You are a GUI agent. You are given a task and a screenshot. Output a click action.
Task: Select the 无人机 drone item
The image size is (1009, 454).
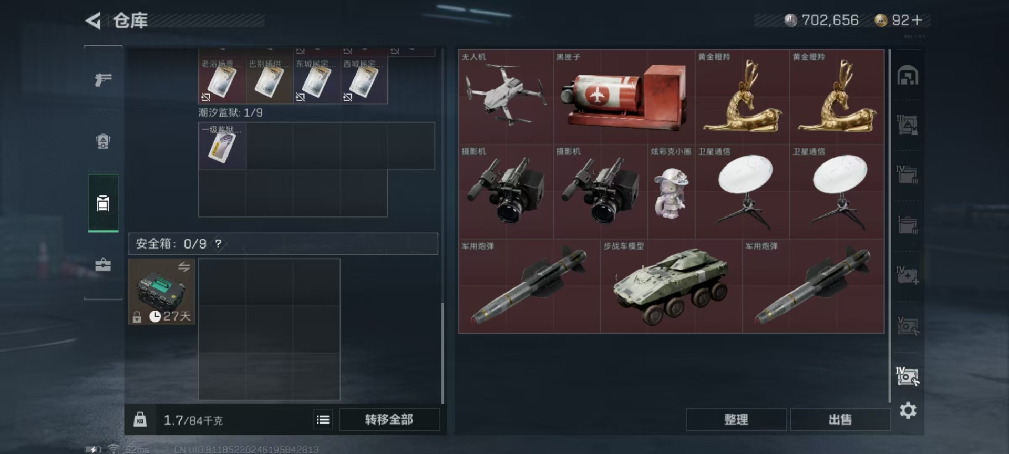tap(506, 97)
